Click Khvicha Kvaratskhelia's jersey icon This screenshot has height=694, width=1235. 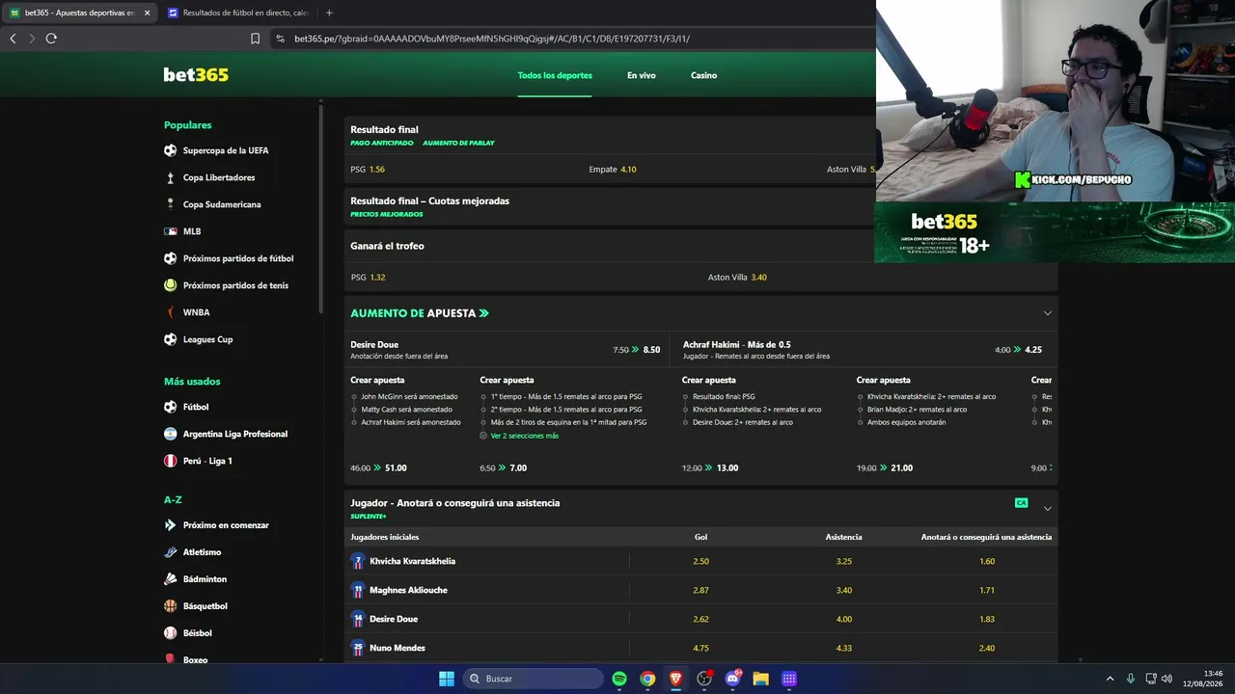[x=358, y=561]
